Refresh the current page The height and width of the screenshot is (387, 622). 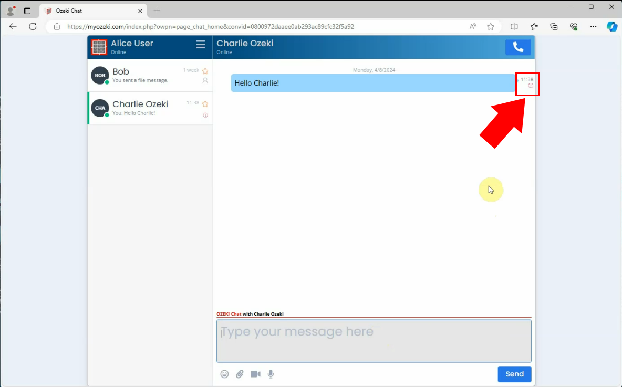coord(33,26)
